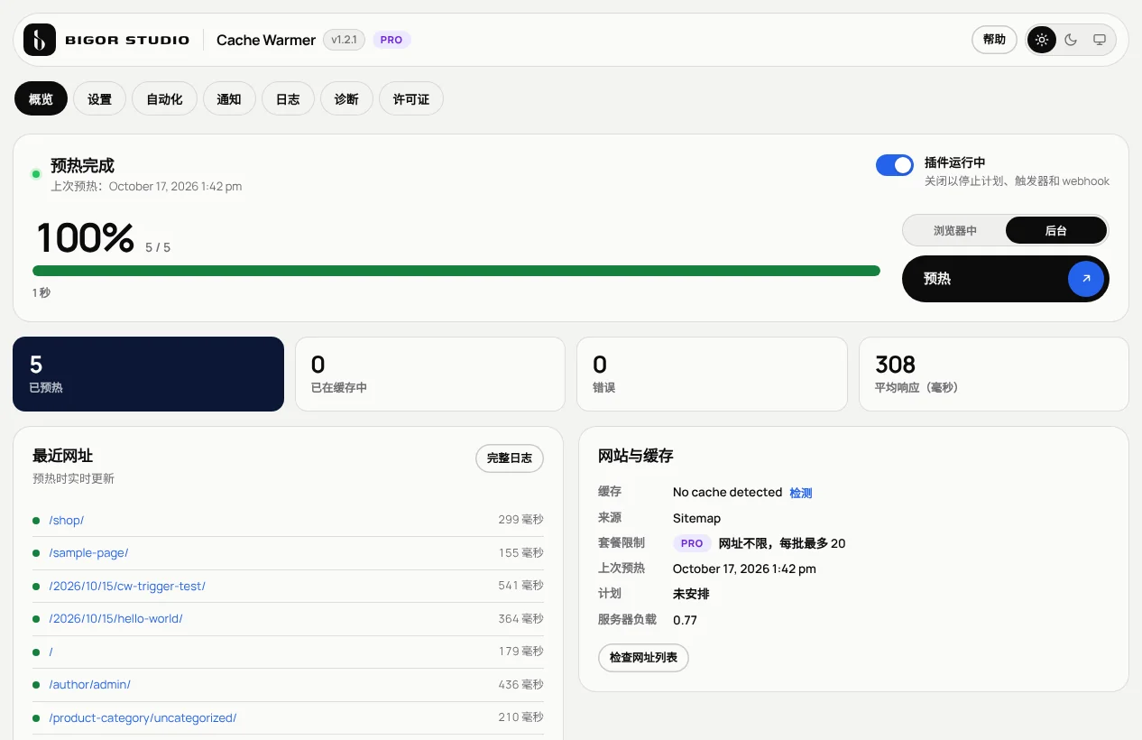Viewport: 1142px width, 740px height.
Task: Click the v1.2.1 version badge
Action: pos(344,40)
